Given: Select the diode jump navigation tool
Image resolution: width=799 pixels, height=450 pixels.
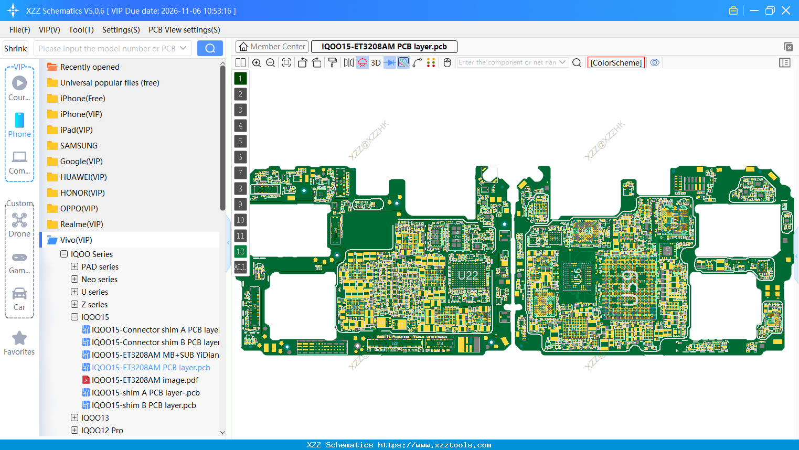Looking at the screenshot, I should (x=389, y=62).
